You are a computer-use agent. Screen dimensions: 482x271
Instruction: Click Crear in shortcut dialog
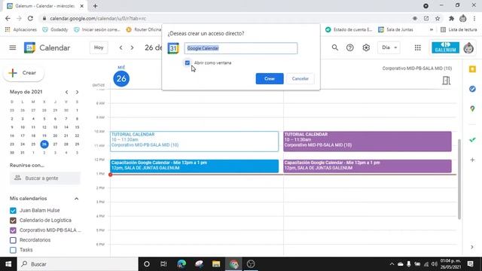point(270,78)
